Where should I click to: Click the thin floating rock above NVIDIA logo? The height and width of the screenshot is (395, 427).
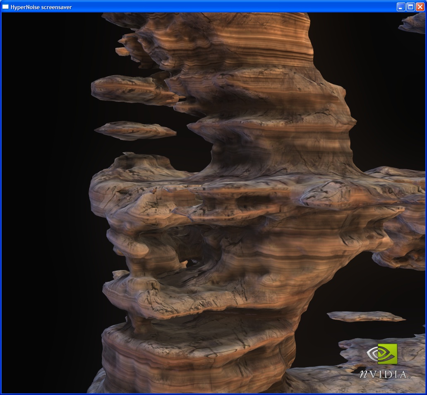[364, 317]
